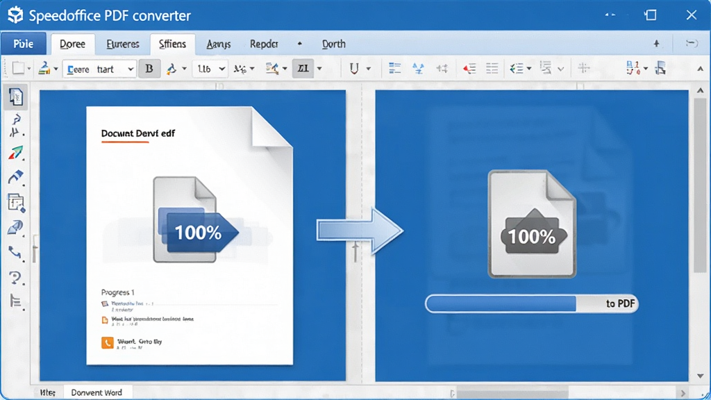Select the second sidebar pointer tool
This screenshot has width=711, height=400.
tap(16, 126)
